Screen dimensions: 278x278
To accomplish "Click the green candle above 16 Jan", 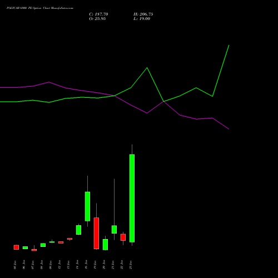I will [x=87, y=206].
